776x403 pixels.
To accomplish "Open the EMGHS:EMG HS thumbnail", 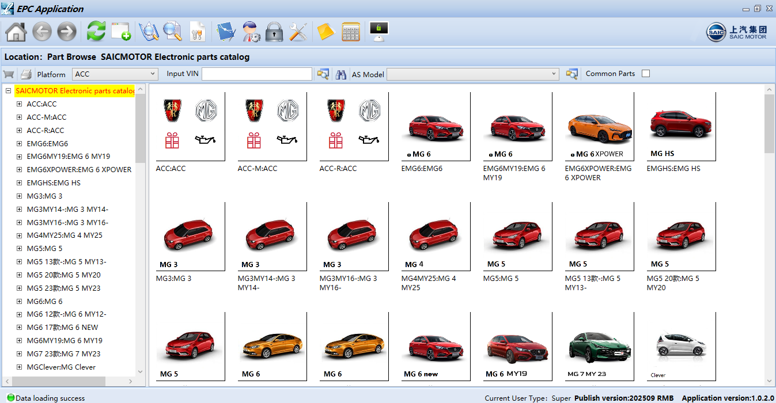I will tap(681, 127).
